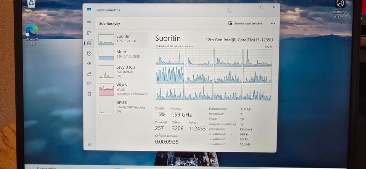Click the Virtualisointi value Käytössä
366x169 pixels.
tap(246, 129)
